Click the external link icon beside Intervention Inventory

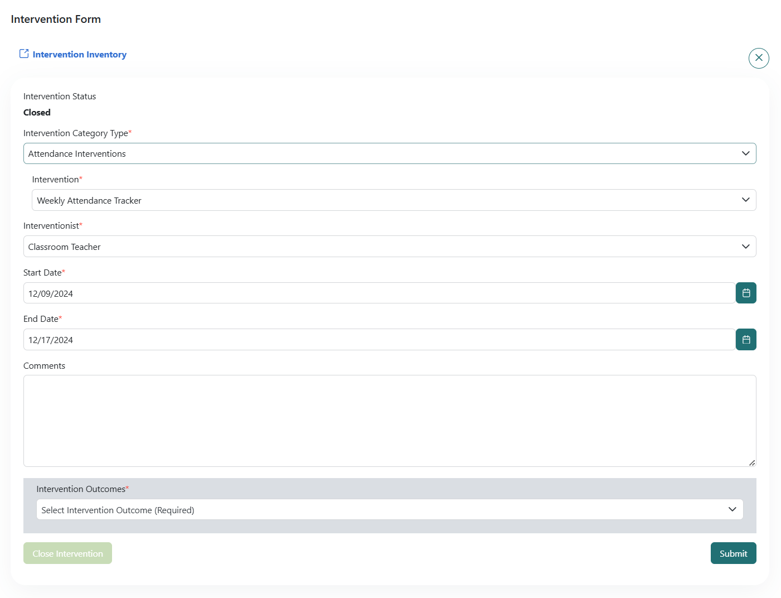point(24,54)
